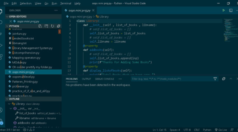This screenshot has width=238, height=132.
Task: Open practice_of_if_else_and_elif.py file
Action: [x=31, y=91]
